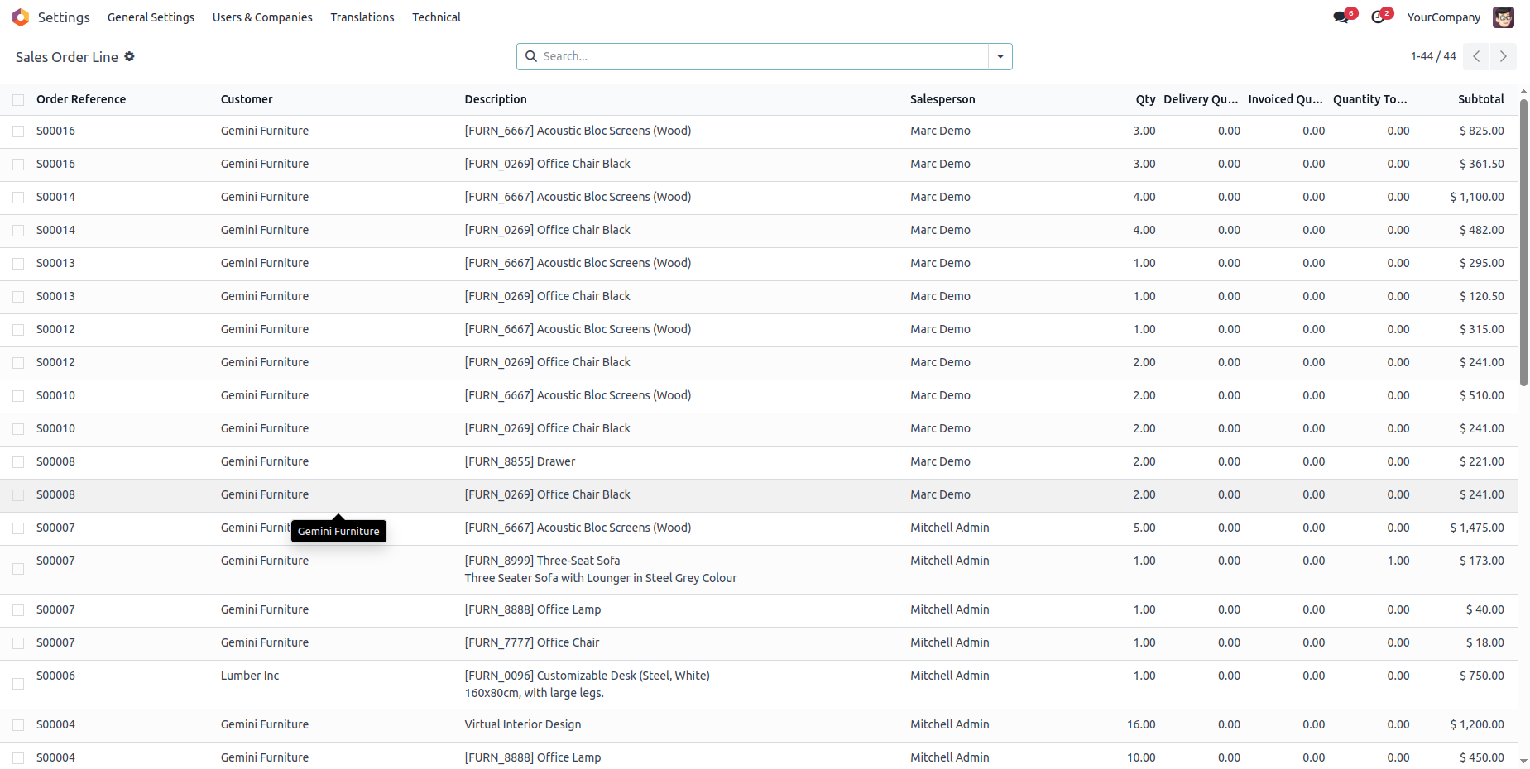Open the user avatar menu

coord(1504,17)
